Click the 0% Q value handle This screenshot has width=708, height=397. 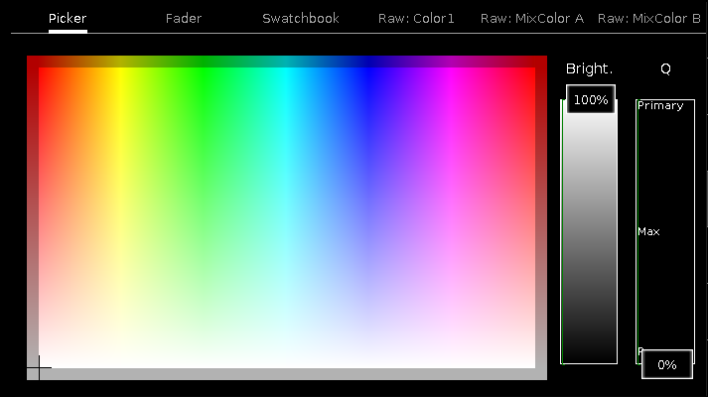click(x=666, y=364)
